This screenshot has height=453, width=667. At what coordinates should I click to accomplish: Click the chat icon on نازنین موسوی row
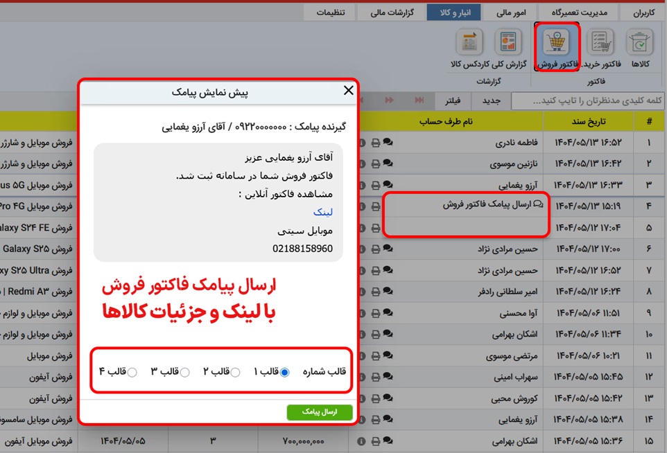pyautogui.click(x=388, y=163)
